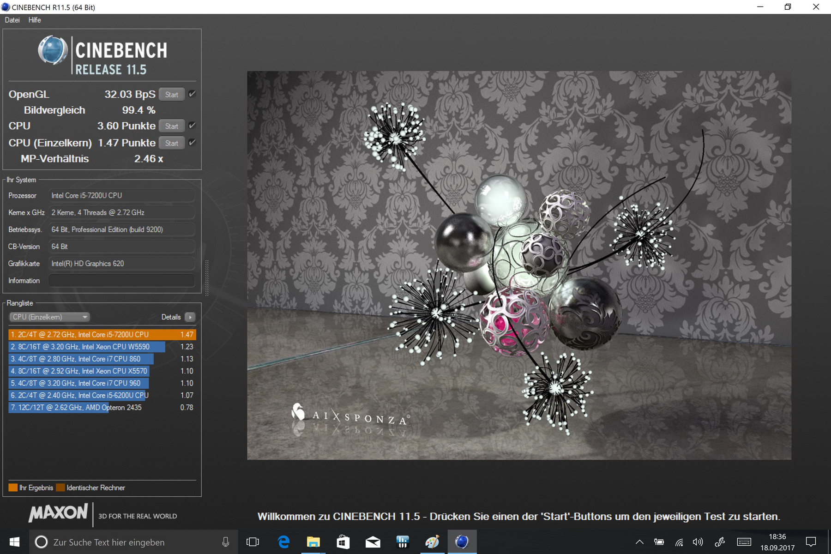Start the CPU (Einzelkern) benchmark
831x554 pixels.
[x=172, y=143]
